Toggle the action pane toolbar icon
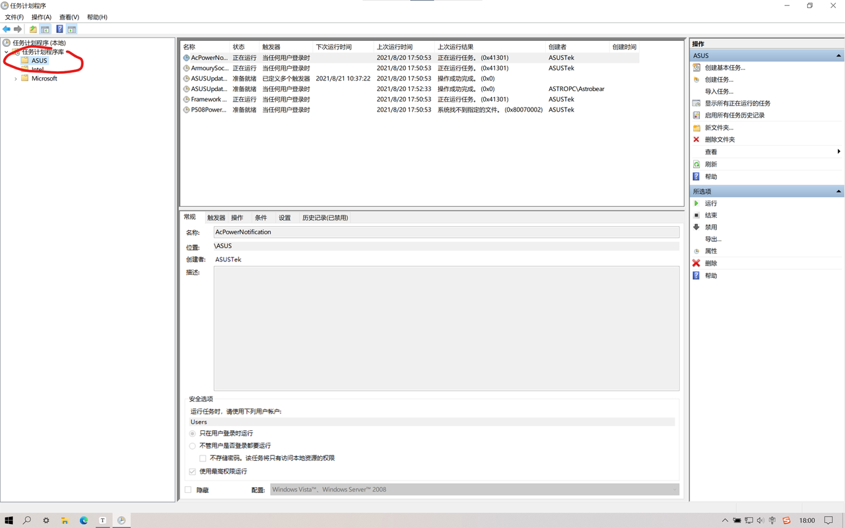 point(71,29)
